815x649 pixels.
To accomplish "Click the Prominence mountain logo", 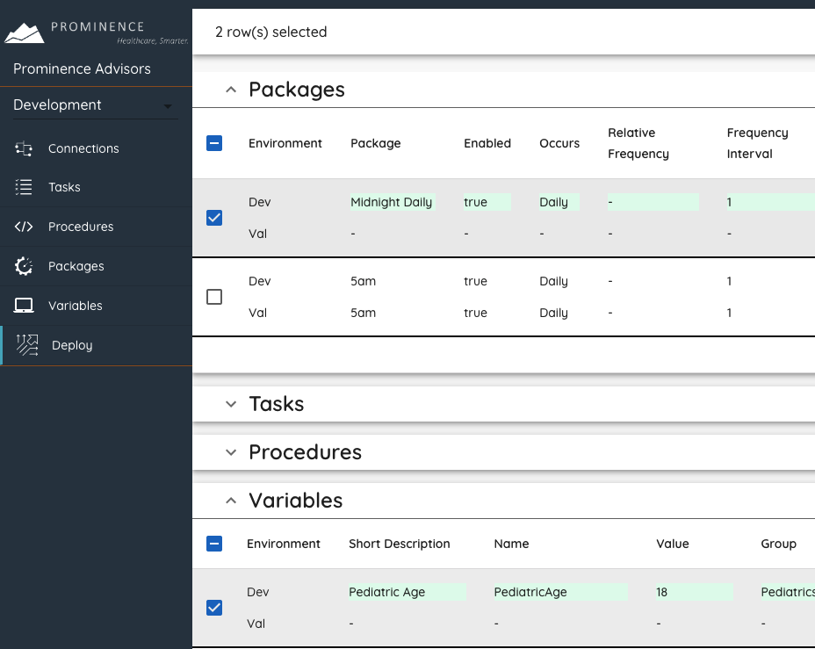I will tap(25, 33).
